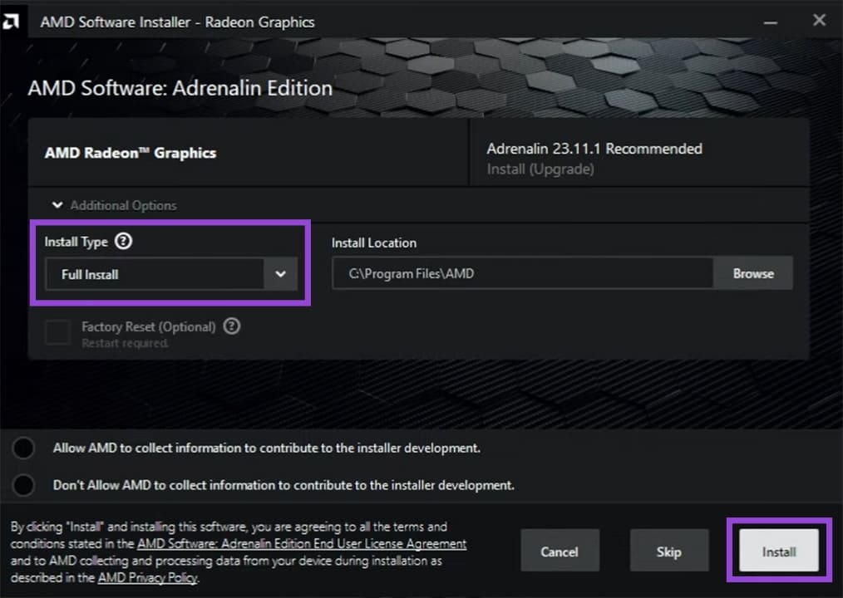Close the AMD Software Installer window
The image size is (843, 598).
click(819, 21)
